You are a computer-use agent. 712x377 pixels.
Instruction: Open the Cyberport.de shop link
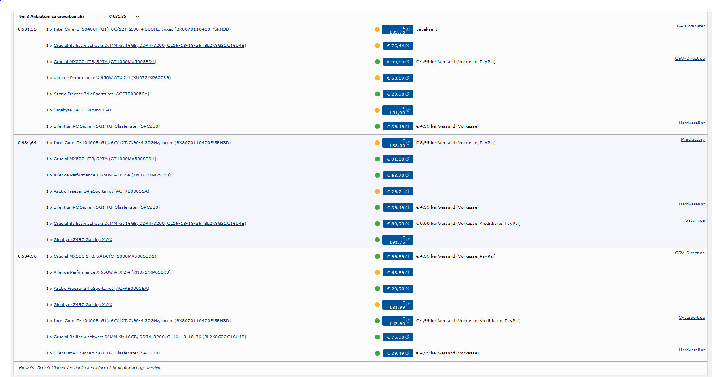691,318
